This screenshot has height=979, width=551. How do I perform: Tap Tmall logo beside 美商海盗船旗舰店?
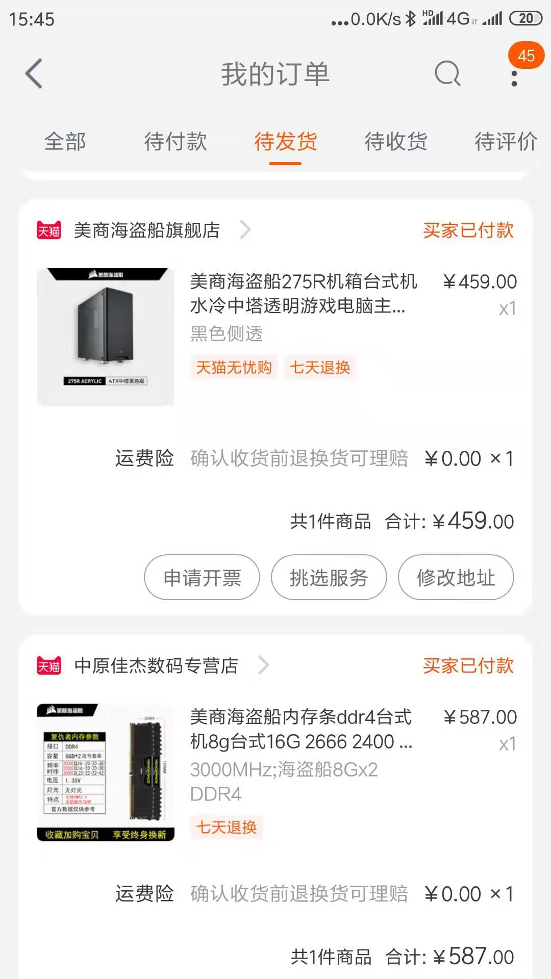point(49,230)
